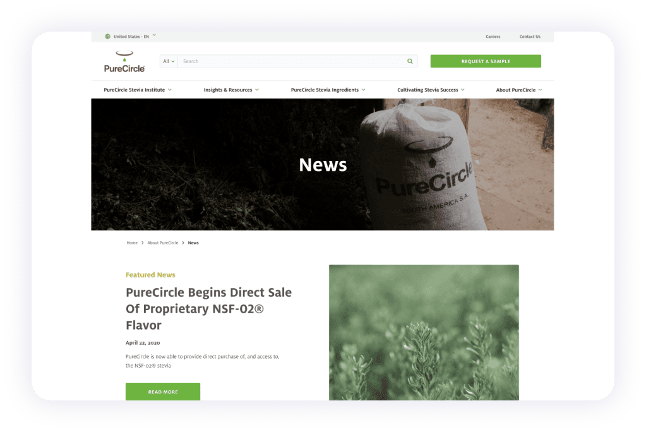The height and width of the screenshot is (432, 646).
Task: Click the globe language icon
Action: point(107,36)
